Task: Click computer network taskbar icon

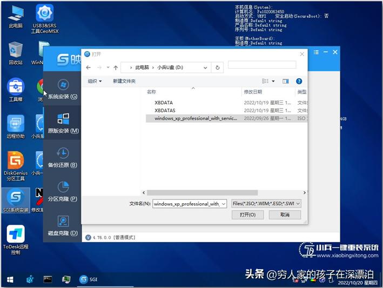Action: tap(66, 279)
